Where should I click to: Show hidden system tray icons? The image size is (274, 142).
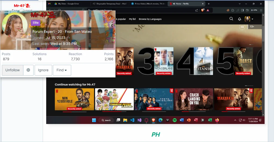235,120
